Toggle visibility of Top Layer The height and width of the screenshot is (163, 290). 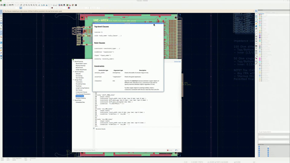pos(262,15)
